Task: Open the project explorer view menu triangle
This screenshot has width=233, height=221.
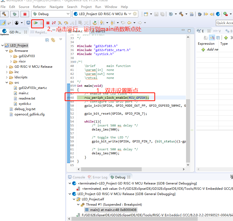Action: [x=61, y=39]
